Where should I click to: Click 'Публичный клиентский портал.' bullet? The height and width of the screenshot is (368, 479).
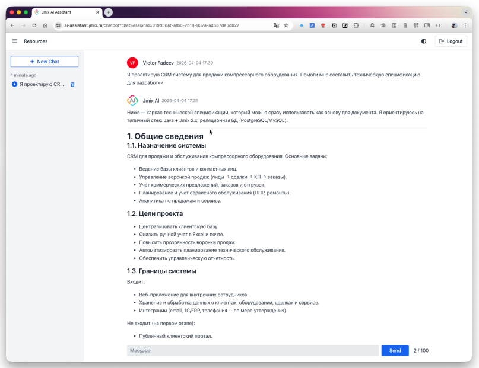pyautogui.click(x=175, y=336)
